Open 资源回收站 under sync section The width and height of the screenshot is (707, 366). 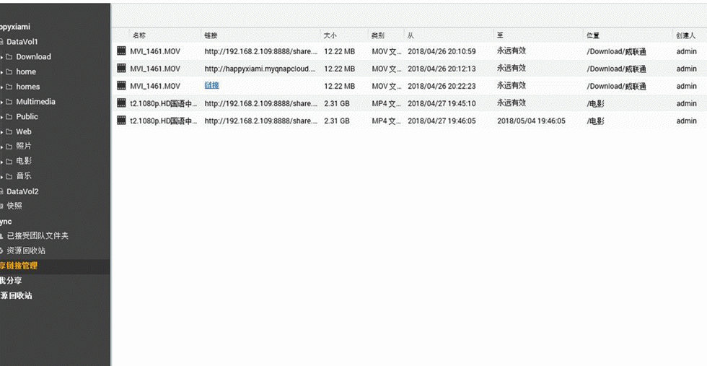pyautogui.click(x=26, y=250)
